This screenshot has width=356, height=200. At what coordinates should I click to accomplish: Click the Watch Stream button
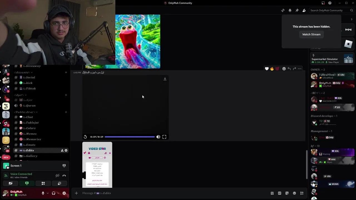[x=311, y=34]
